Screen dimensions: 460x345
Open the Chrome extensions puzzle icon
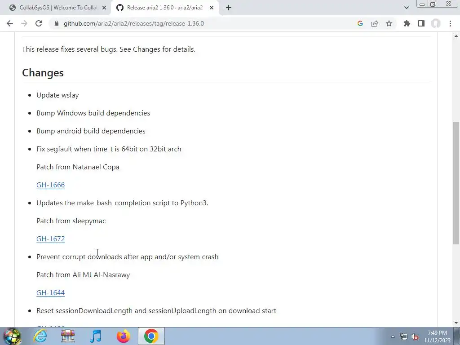coord(407,23)
